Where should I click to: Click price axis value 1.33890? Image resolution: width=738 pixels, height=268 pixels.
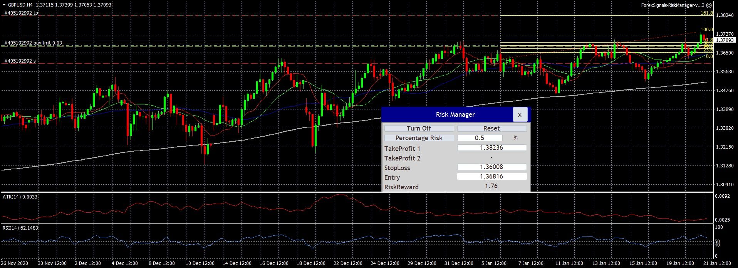point(725,109)
